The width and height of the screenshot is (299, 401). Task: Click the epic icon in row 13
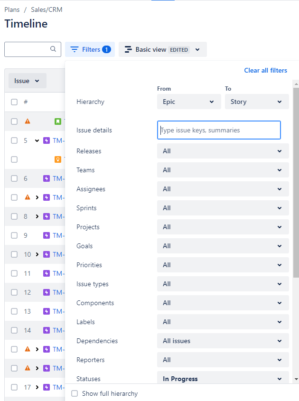coord(47,311)
